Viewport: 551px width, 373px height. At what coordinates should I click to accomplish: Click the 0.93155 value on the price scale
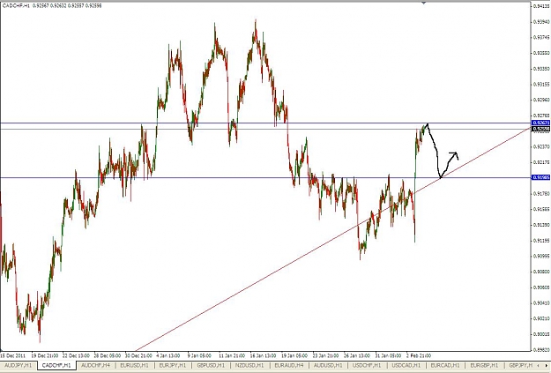541,84
